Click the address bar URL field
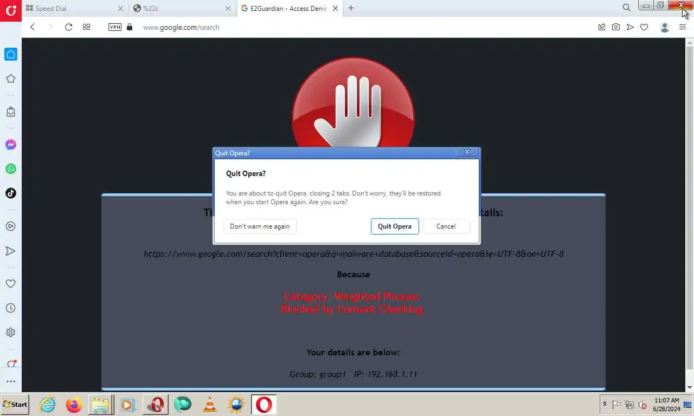694x416 pixels. (363, 27)
